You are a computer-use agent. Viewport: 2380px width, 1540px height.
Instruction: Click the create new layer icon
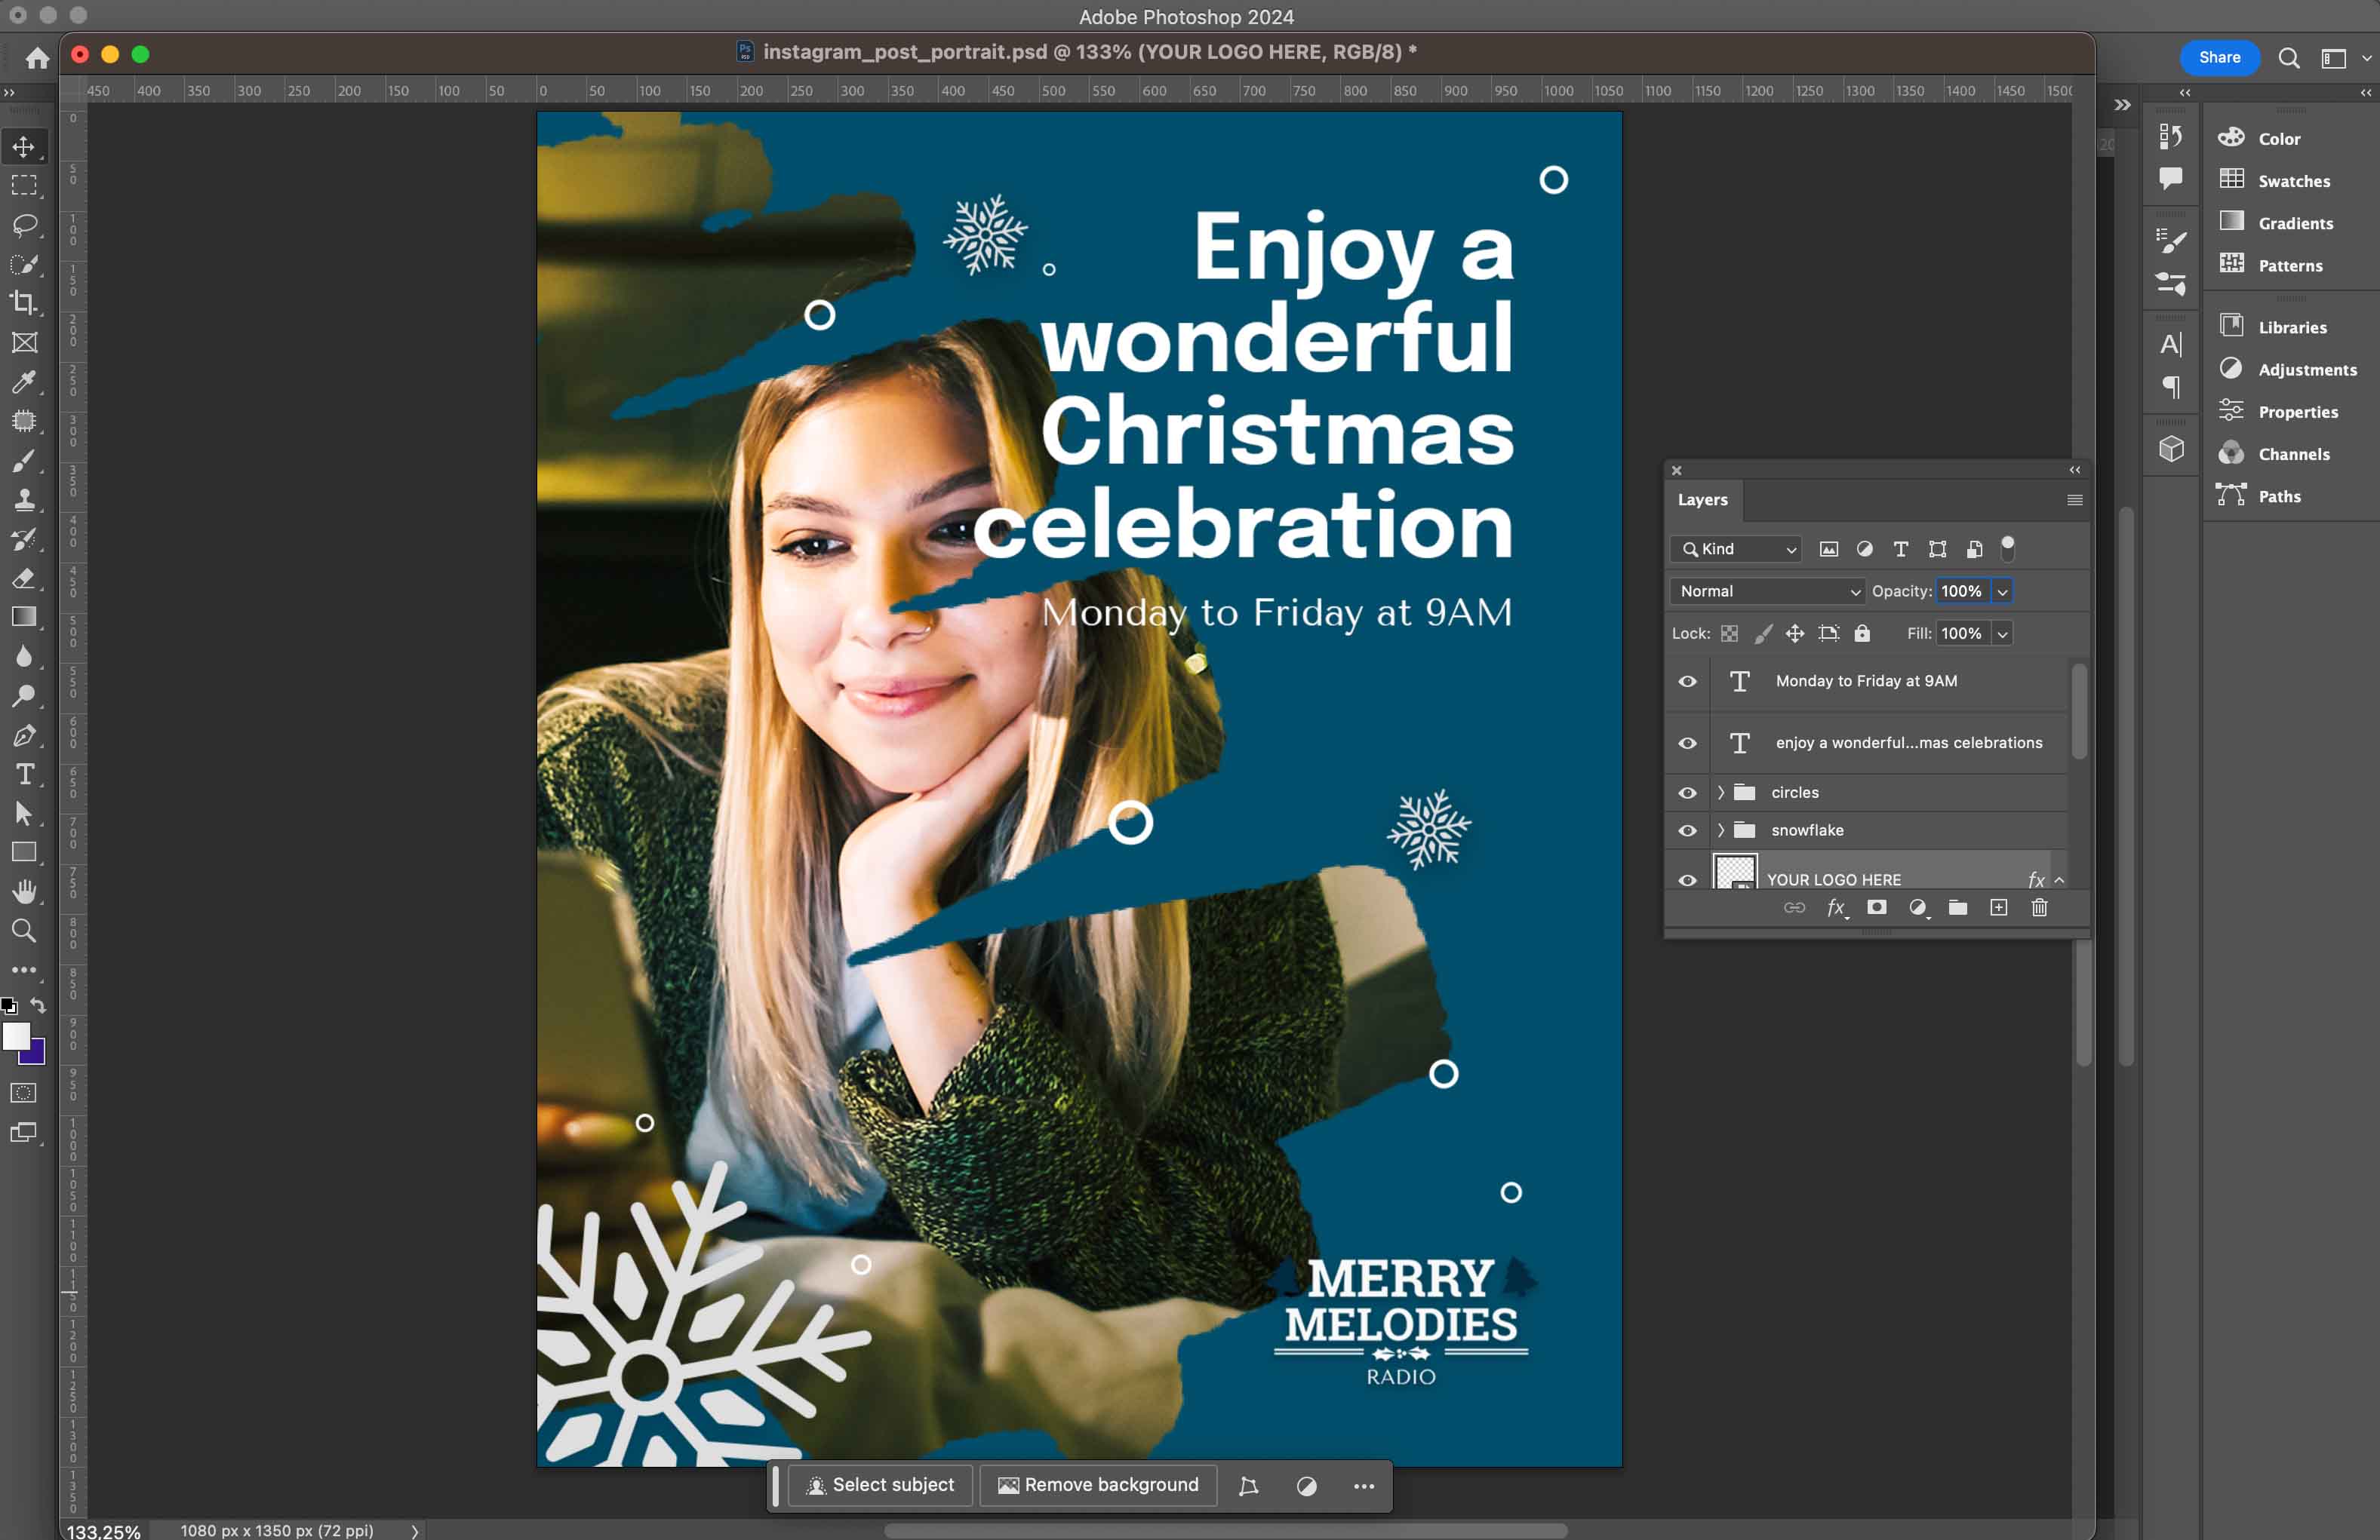point(1998,907)
